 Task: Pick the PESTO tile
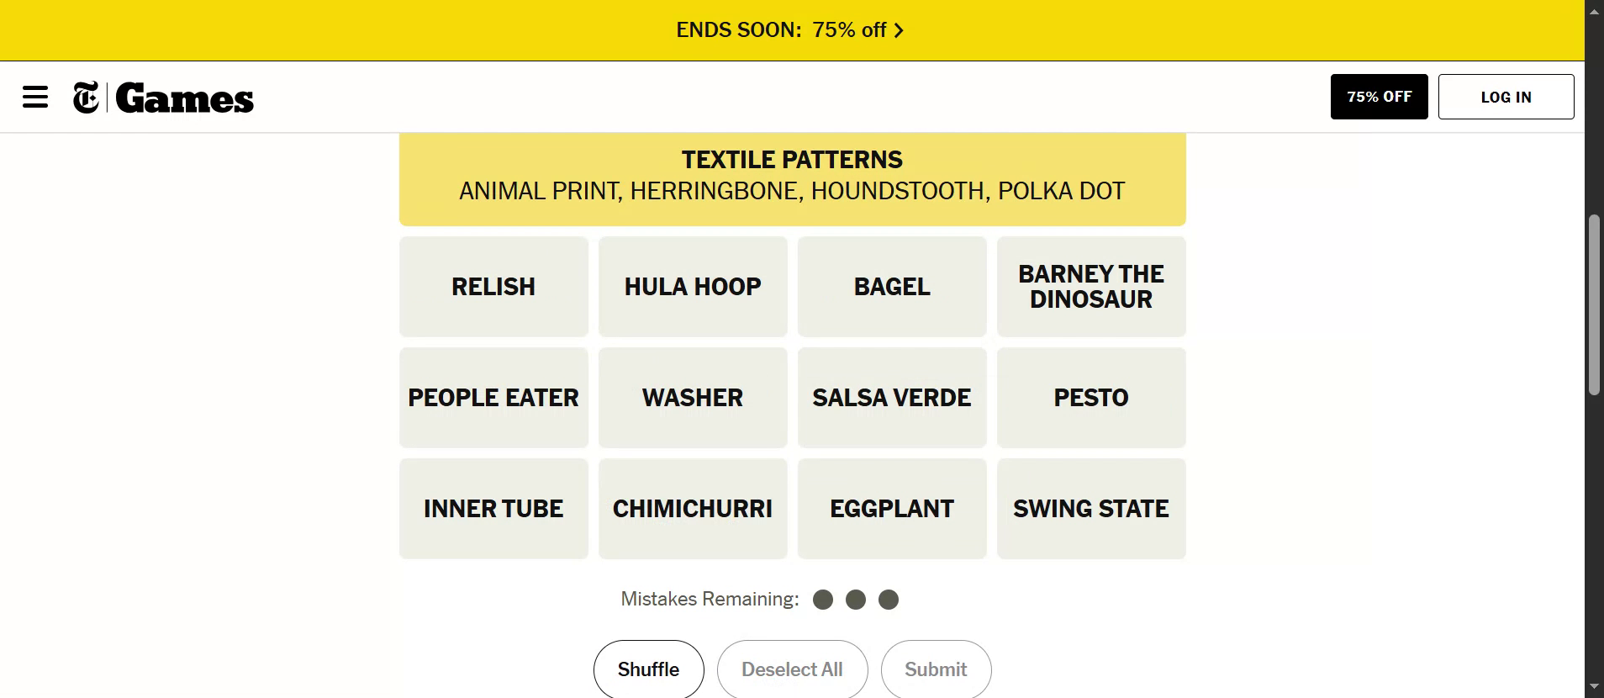pos(1091,398)
